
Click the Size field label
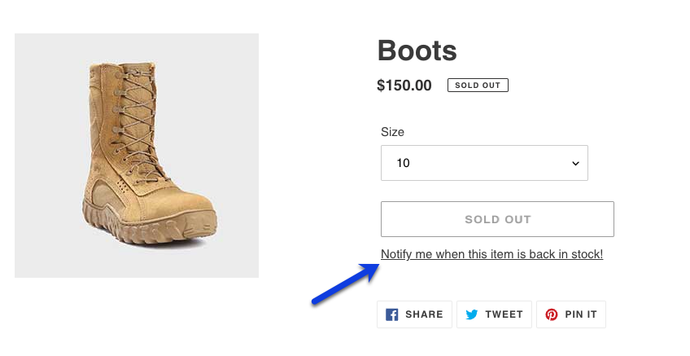click(392, 131)
